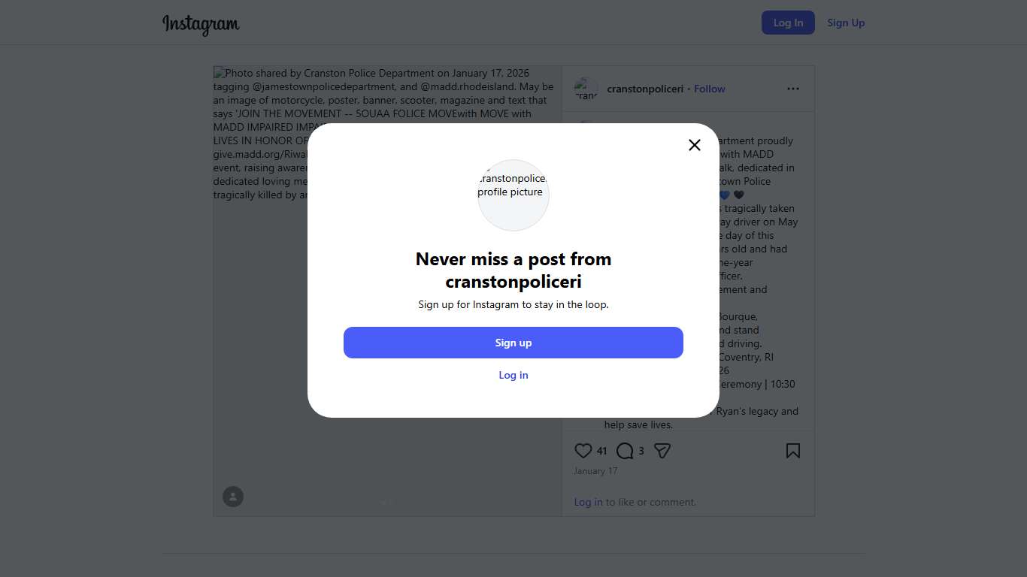1027x577 pixels.
Task: Close the sign-up popup with the X
Action: click(695, 145)
